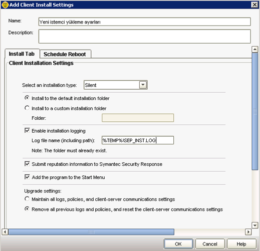This screenshot has width=260, height=251.
Task: Click the horizontal scrollbar left arrow
Action: coord(5,232)
